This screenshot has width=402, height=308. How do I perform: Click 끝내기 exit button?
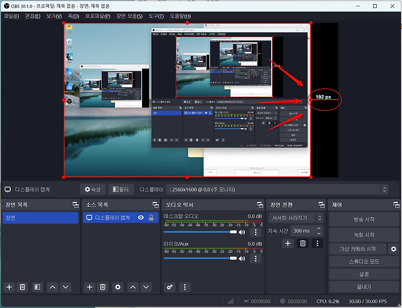coord(364,287)
